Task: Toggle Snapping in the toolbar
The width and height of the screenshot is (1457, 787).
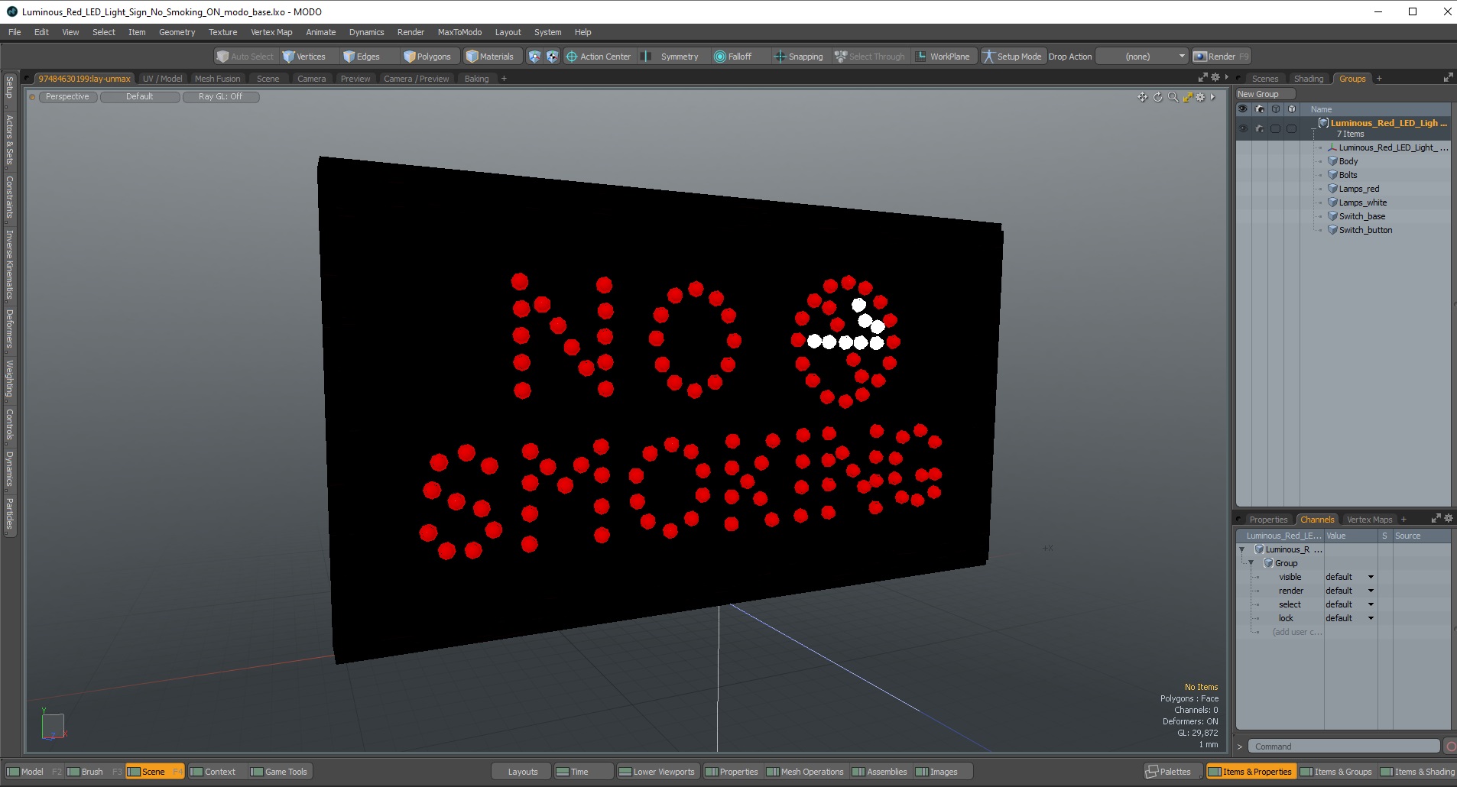Action: click(x=799, y=57)
